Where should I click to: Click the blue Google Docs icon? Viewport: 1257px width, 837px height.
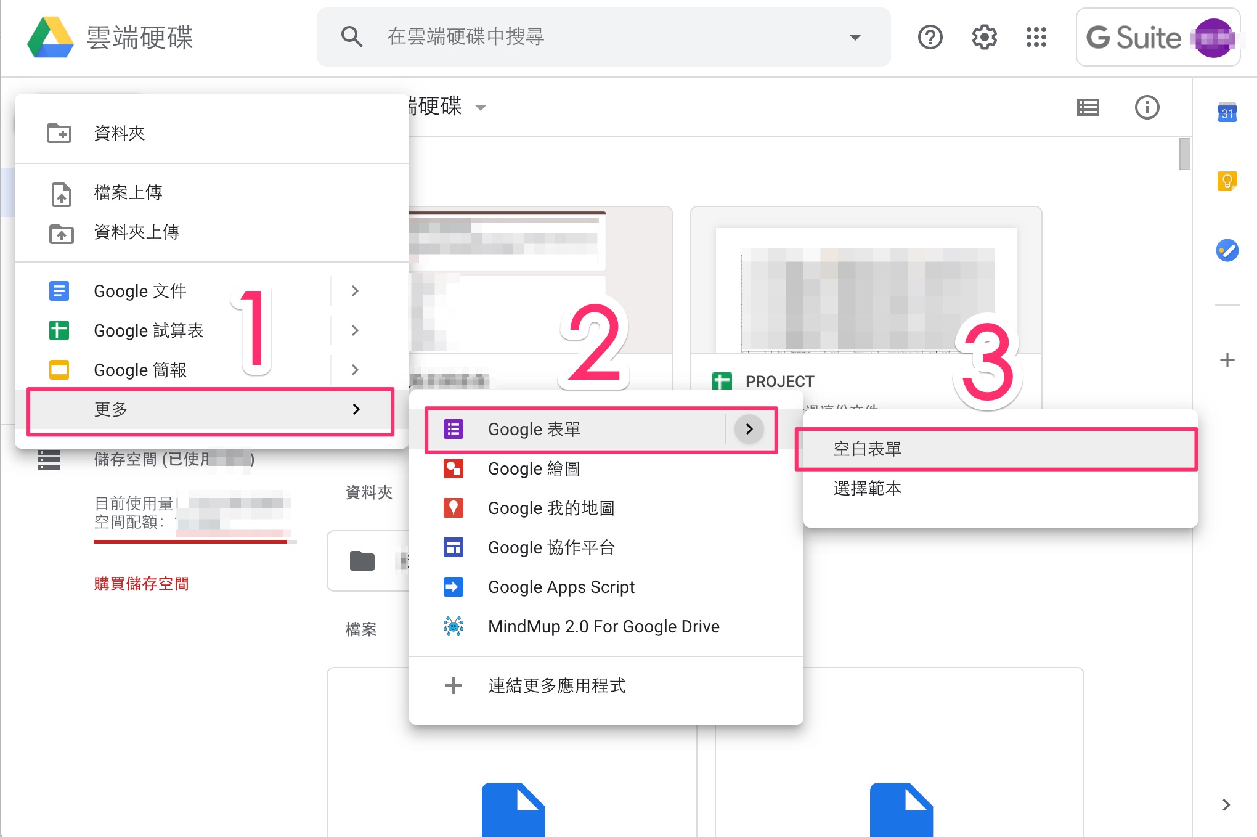click(59, 291)
